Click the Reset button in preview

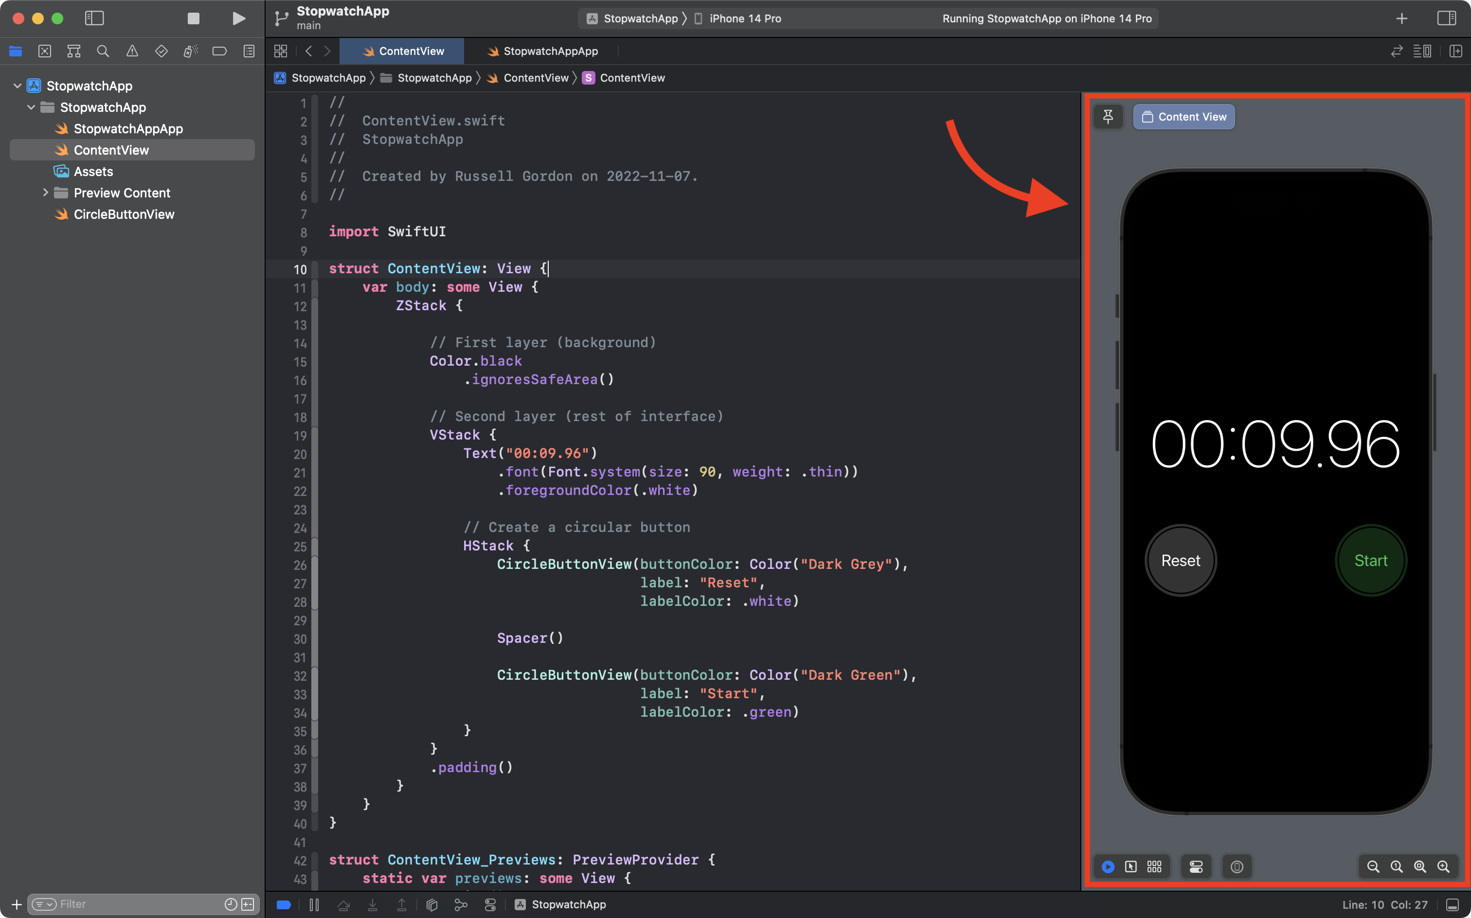tap(1181, 561)
